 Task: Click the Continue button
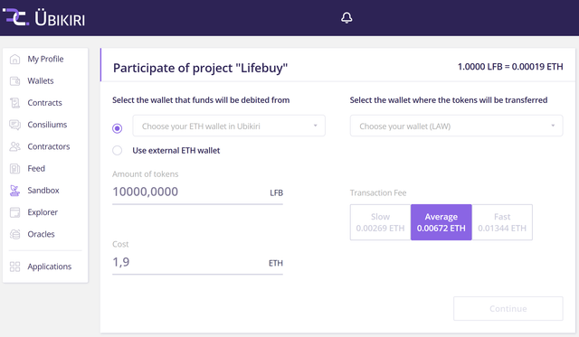[508, 309]
